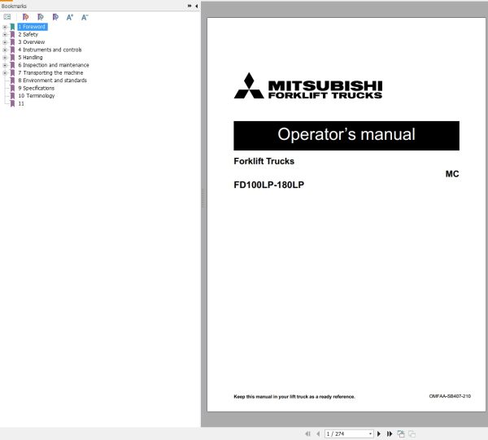
Task: Click the bookmark icon beside 9 Specifications
Action: tap(12, 88)
